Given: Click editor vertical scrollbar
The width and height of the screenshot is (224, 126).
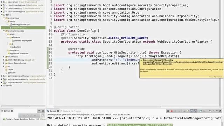Looking at the screenshot, I should [220, 53].
